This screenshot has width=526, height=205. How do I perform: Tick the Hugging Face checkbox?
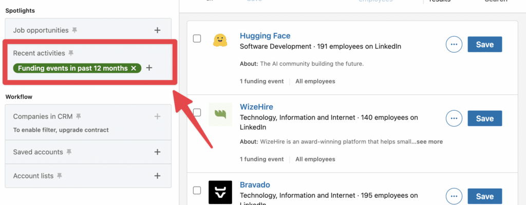click(197, 38)
